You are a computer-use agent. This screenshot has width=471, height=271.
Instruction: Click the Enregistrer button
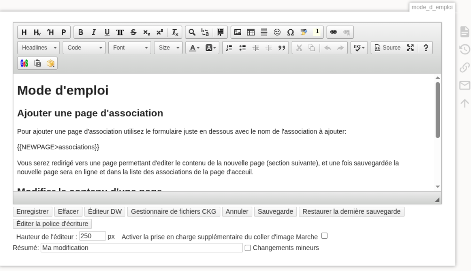click(x=32, y=212)
